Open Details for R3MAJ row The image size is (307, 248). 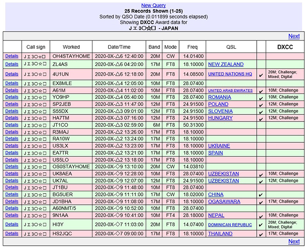coord(12,132)
